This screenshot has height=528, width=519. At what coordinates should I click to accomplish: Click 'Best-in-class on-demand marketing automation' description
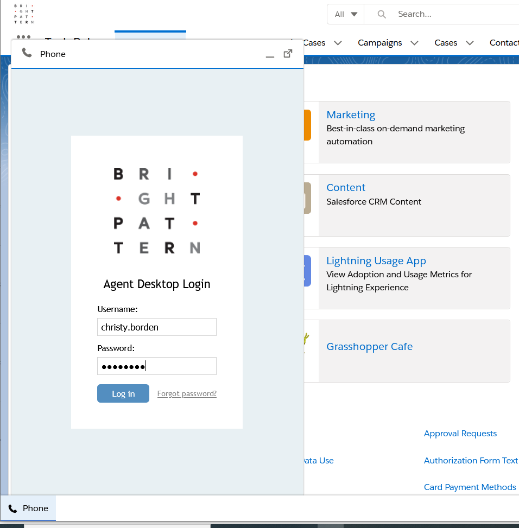pos(395,135)
